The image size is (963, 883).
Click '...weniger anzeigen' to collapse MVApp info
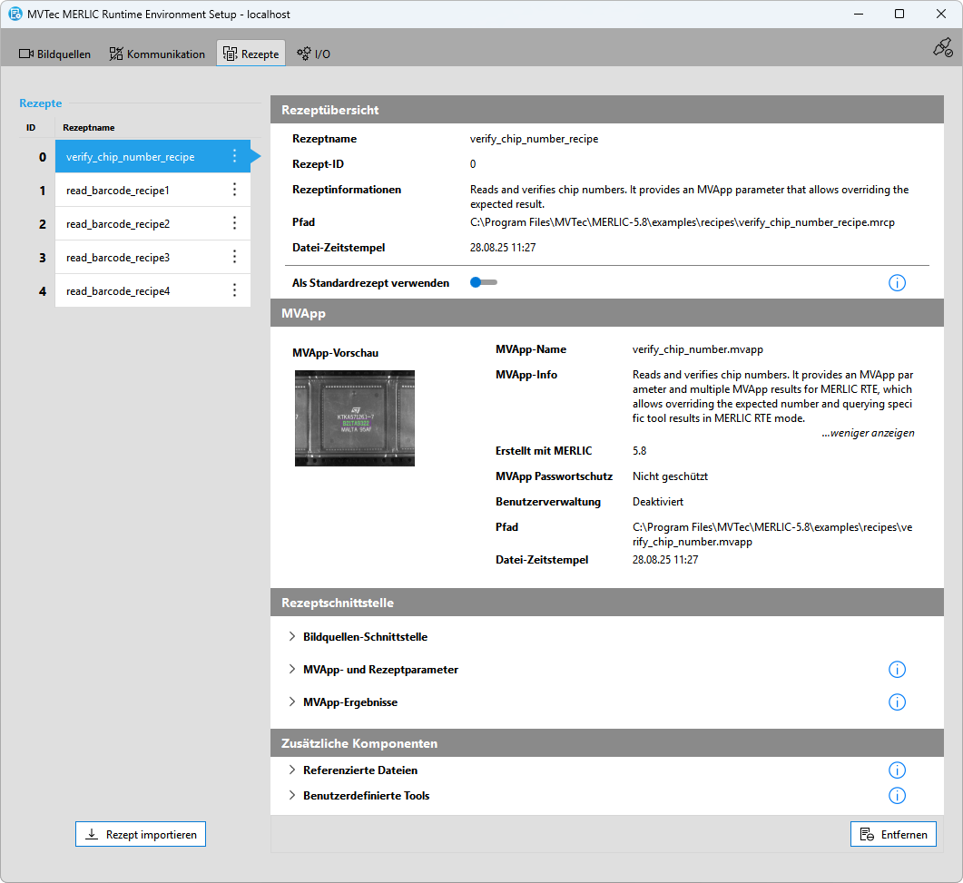coord(868,433)
